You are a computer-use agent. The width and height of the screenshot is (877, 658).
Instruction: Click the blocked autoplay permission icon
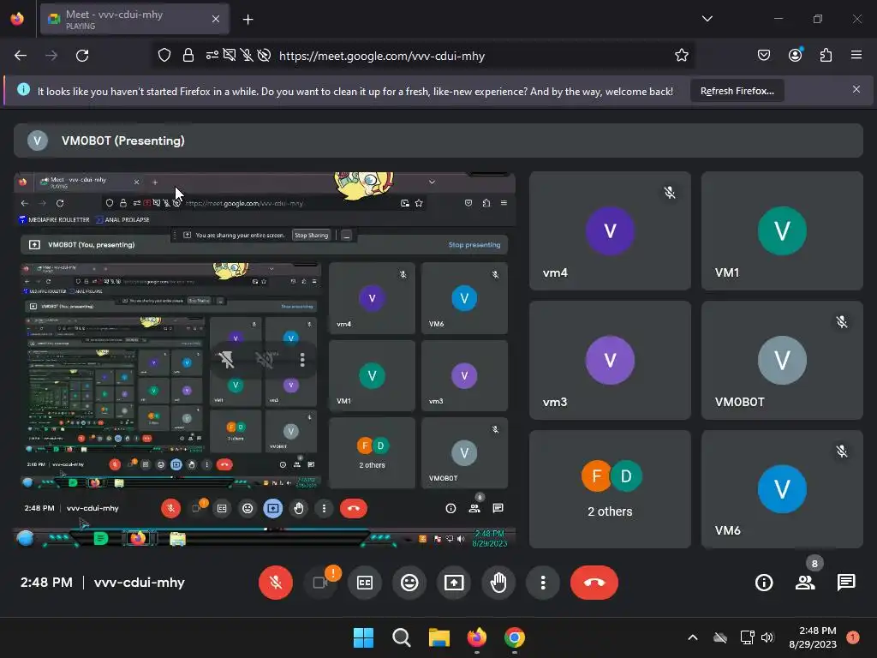coord(264,56)
